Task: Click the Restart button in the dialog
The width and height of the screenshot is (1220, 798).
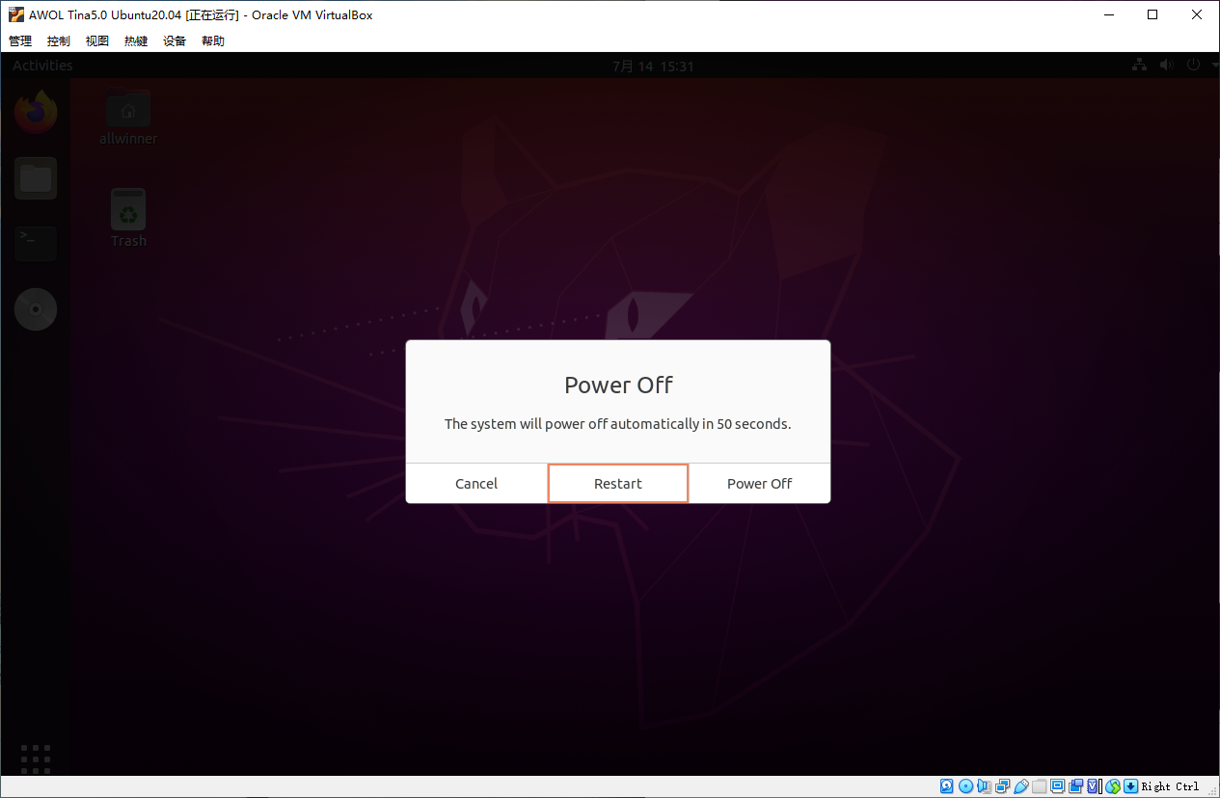Action: pos(617,484)
